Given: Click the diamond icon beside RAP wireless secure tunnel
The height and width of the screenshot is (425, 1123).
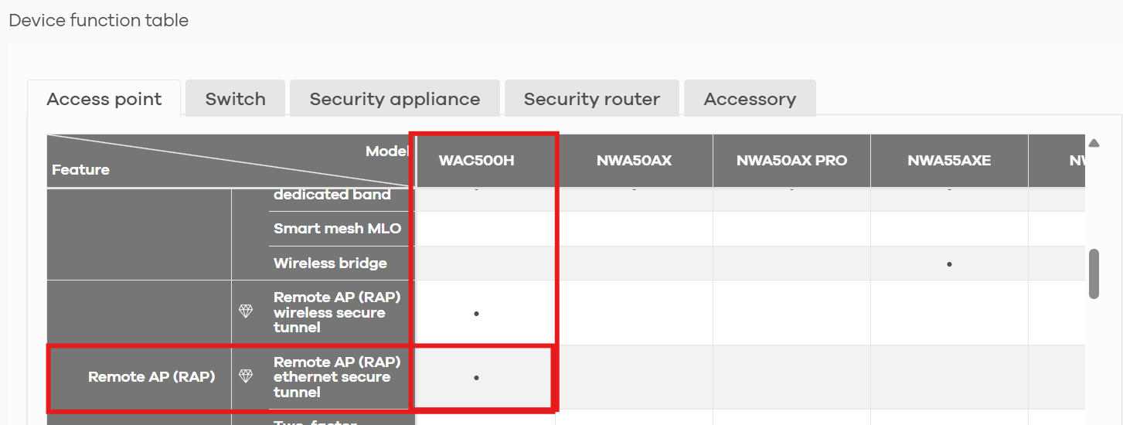Looking at the screenshot, I should coord(246,311).
